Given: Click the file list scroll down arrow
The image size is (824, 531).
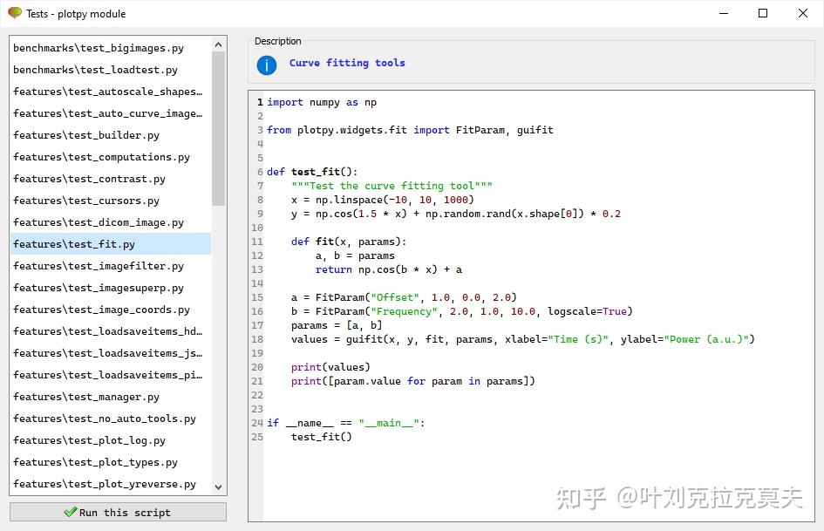Looking at the screenshot, I should pyautogui.click(x=219, y=487).
